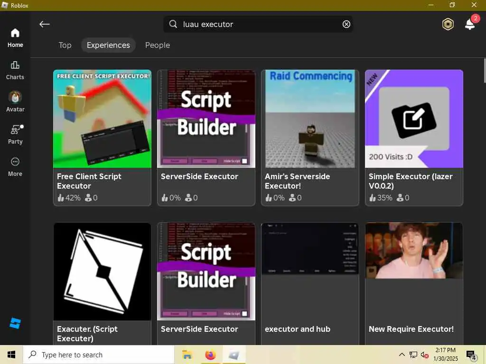This screenshot has height=364, width=486.
Task: Open New Require Executor thumbnail
Action: (x=414, y=250)
